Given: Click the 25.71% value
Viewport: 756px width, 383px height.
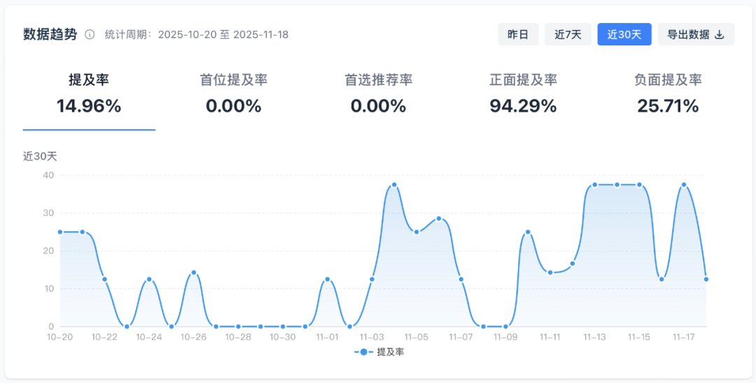Looking at the screenshot, I should point(668,106).
